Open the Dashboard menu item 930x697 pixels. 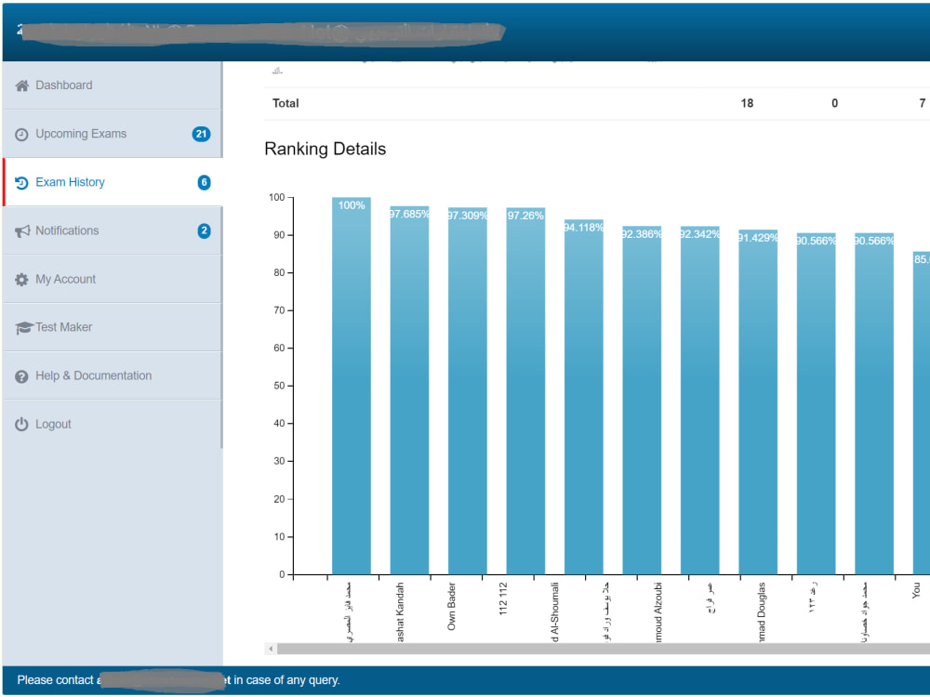(113, 85)
